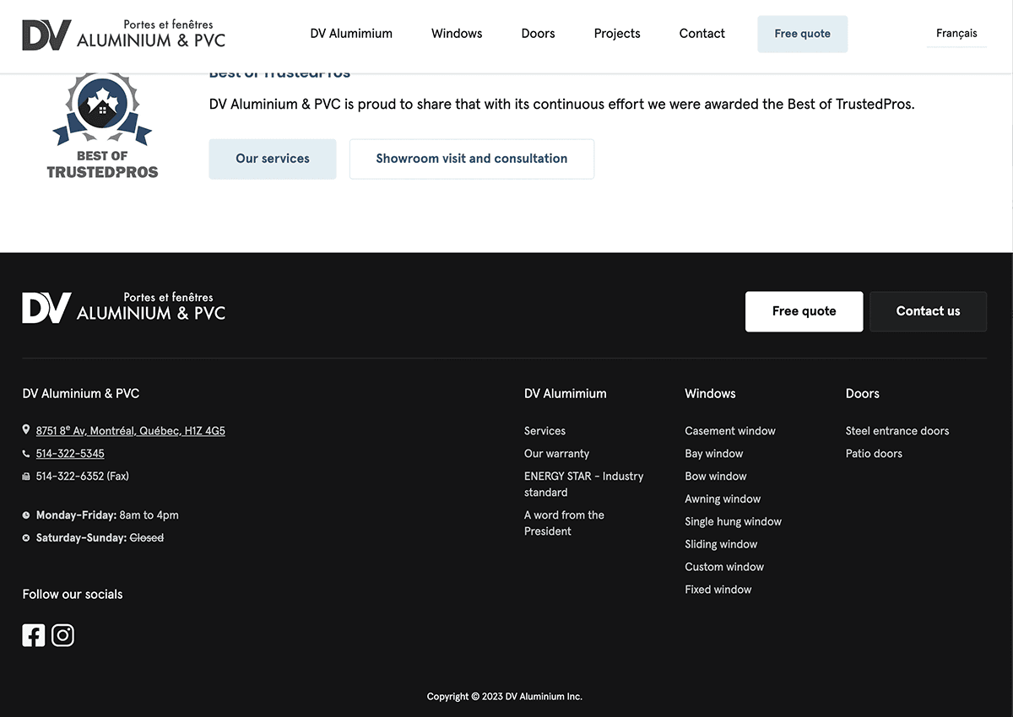Click the fax icon beside 514-322-6352
Screen dimensions: 1013x717
pos(26,477)
